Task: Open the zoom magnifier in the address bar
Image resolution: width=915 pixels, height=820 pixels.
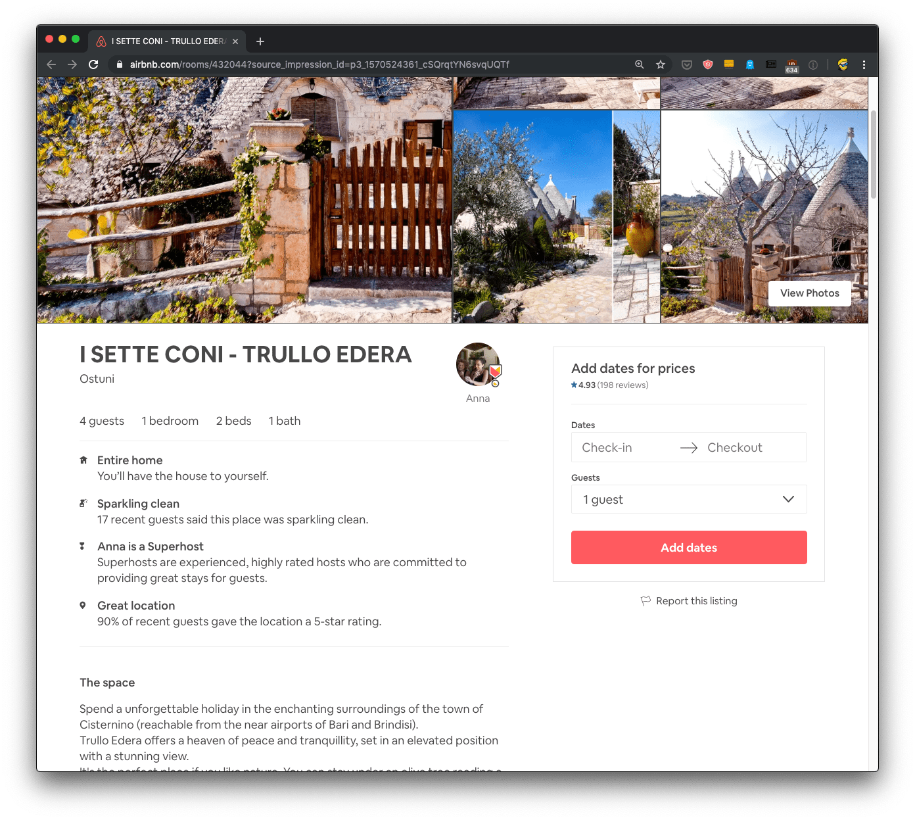Action: 639,64
